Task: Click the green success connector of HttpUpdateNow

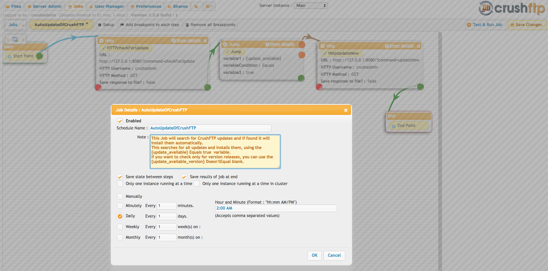Action: (x=420, y=87)
